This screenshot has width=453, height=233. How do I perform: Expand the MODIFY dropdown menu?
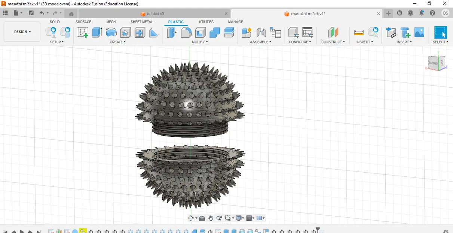(200, 42)
